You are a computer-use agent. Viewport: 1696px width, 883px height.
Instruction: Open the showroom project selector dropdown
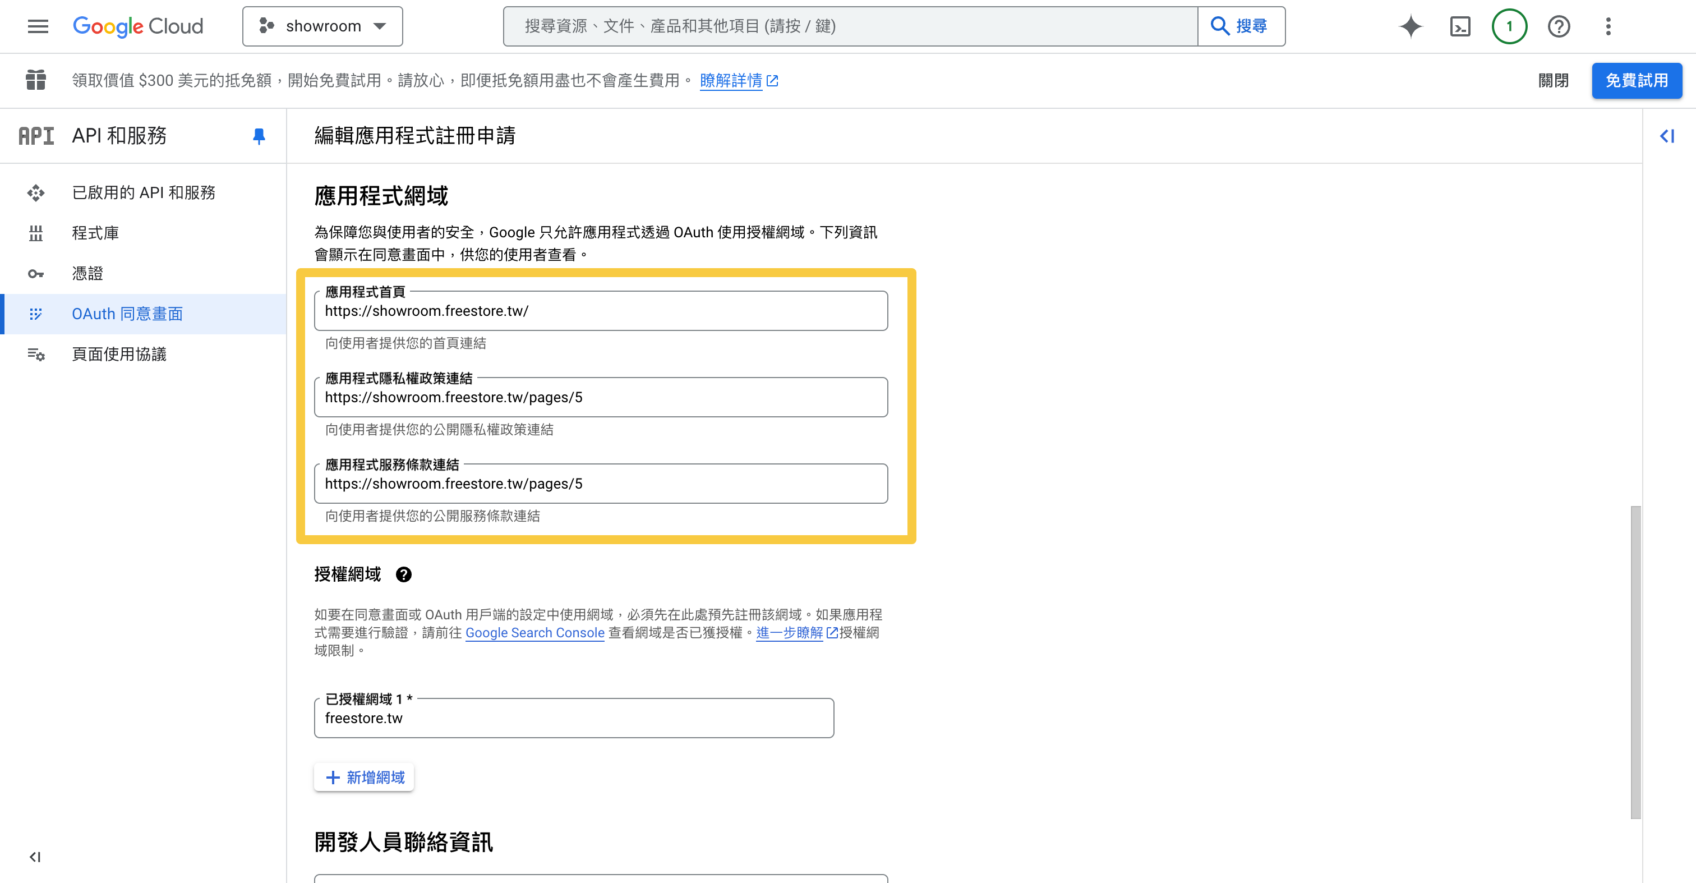tap(322, 26)
